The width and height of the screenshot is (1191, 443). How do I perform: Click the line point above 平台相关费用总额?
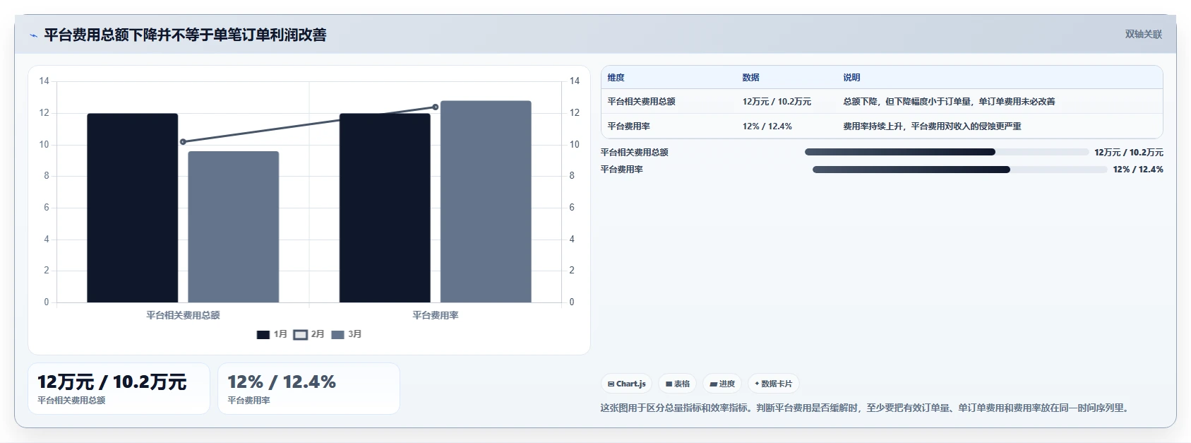(183, 142)
